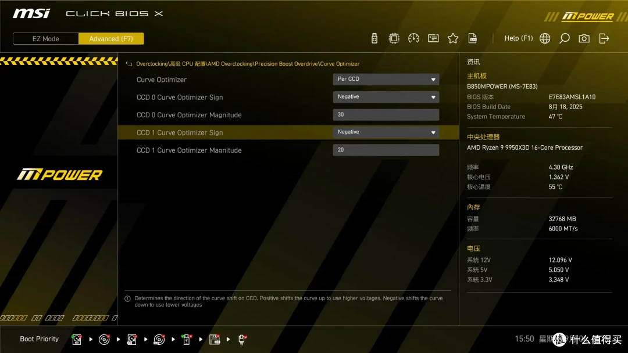Click the ID card panel icon
Screen dimensions: 628x353
[433, 38]
